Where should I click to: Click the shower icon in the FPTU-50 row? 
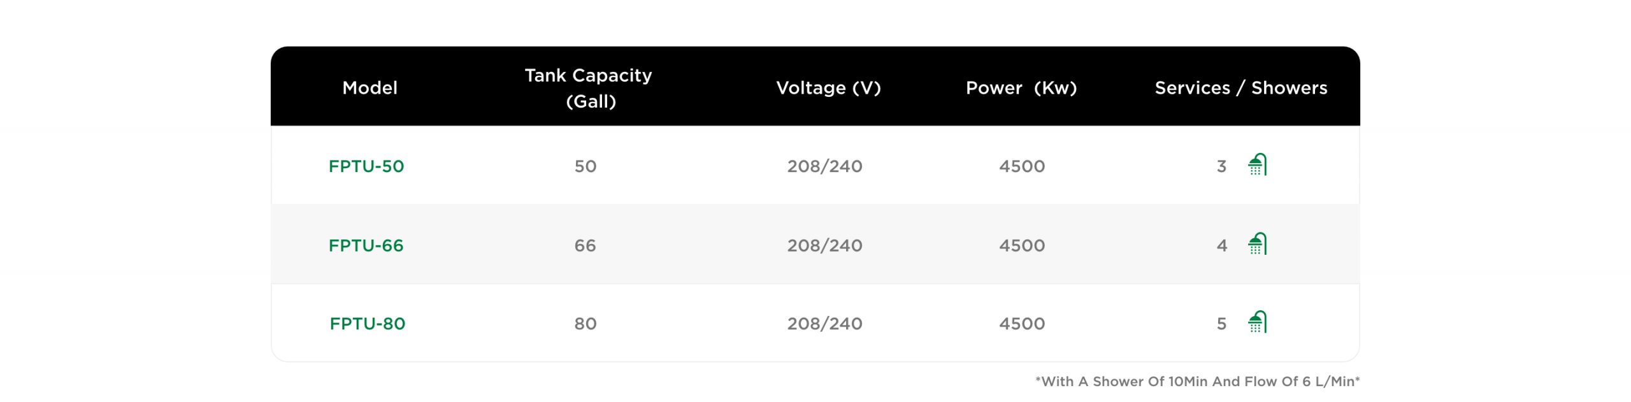(1257, 165)
